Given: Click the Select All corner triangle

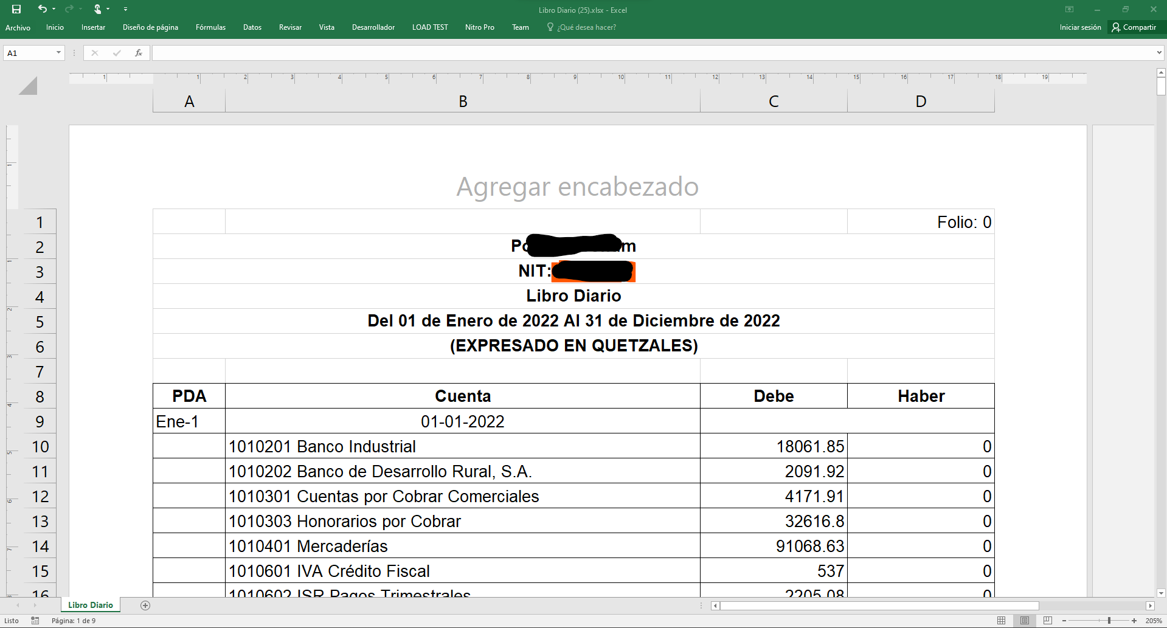Looking at the screenshot, I should click(28, 86).
